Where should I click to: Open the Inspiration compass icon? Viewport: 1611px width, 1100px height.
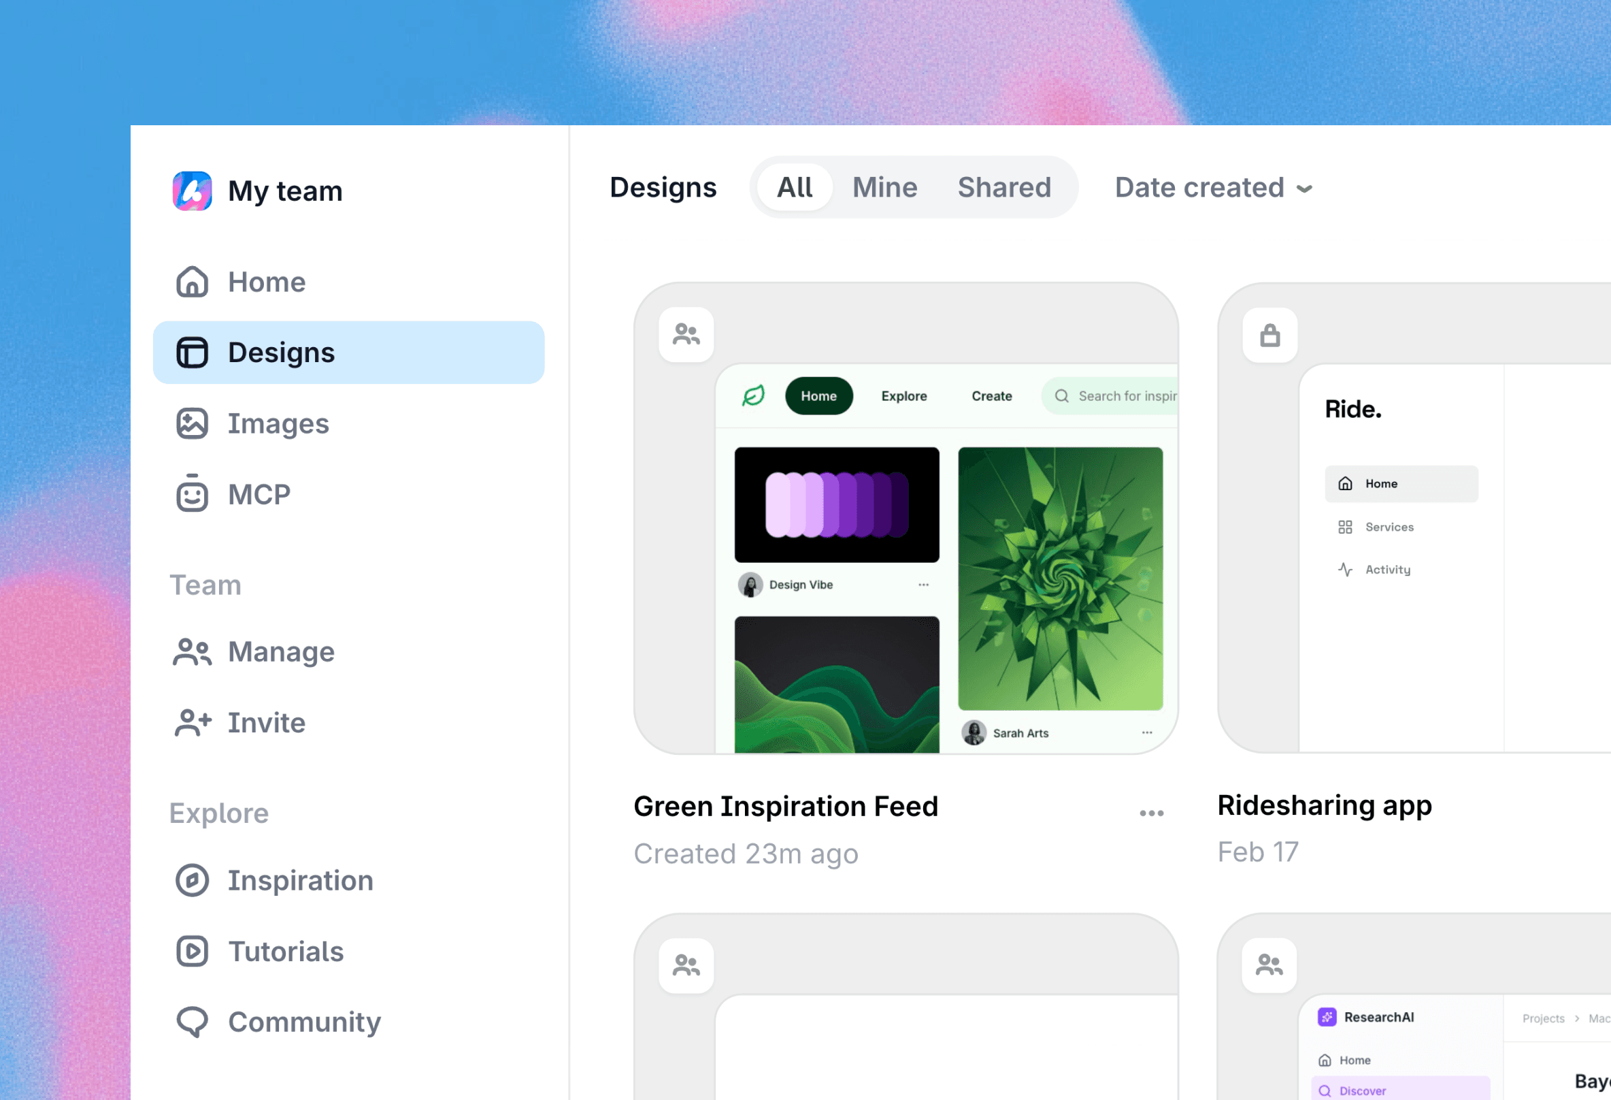(192, 880)
